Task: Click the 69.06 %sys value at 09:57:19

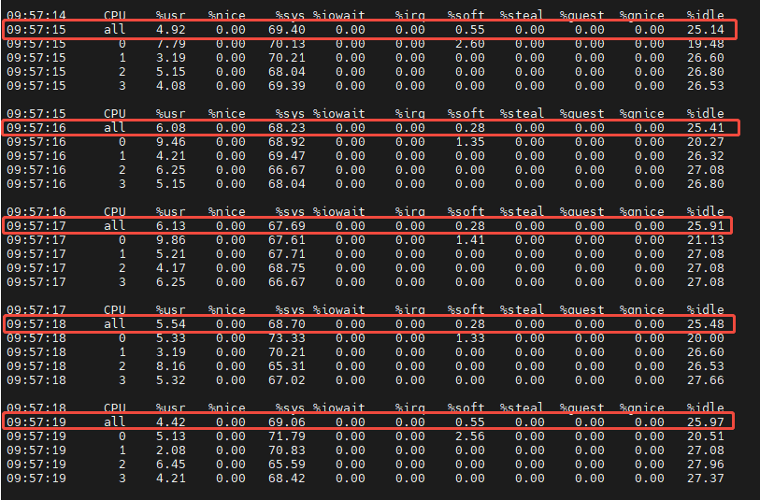Action: pos(286,422)
